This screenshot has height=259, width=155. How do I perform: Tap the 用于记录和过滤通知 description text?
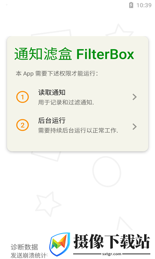tap(66, 102)
